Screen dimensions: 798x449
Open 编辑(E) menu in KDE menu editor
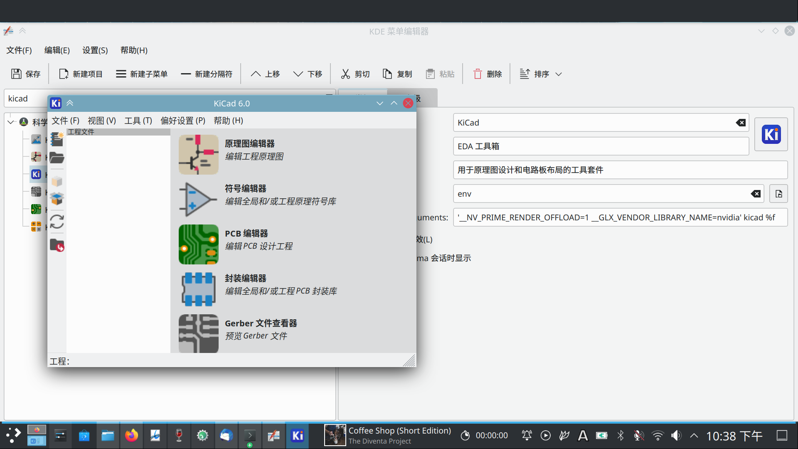click(x=57, y=50)
